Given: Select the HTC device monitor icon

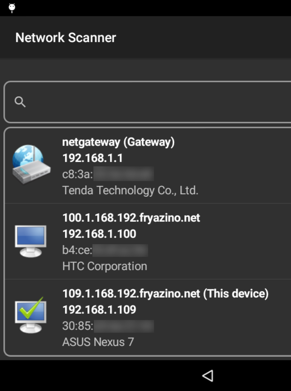Looking at the screenshot, I should tap(30, 241).
